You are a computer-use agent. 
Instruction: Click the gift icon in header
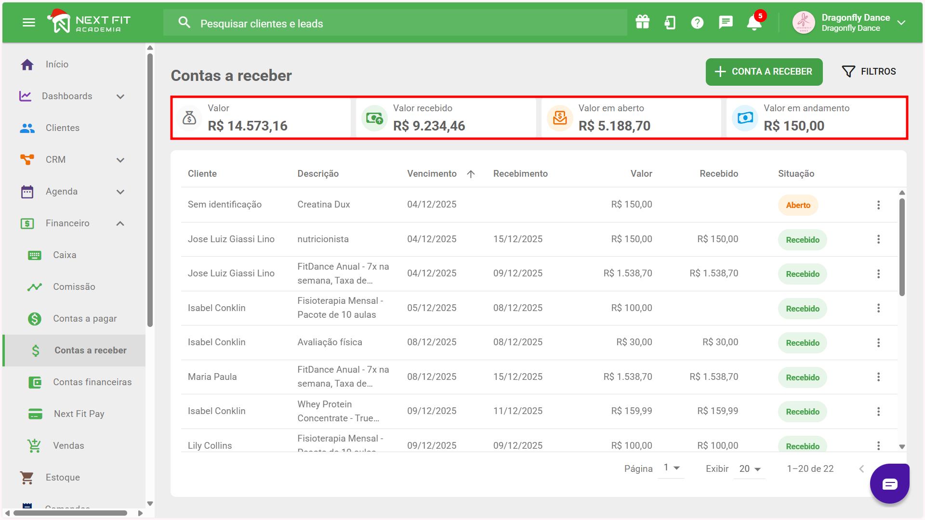pos(642,22)
